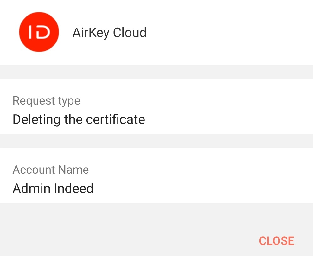The image size is (313, 256).
Task: Click the Deleting the certificate value
Action: [79, 119]
